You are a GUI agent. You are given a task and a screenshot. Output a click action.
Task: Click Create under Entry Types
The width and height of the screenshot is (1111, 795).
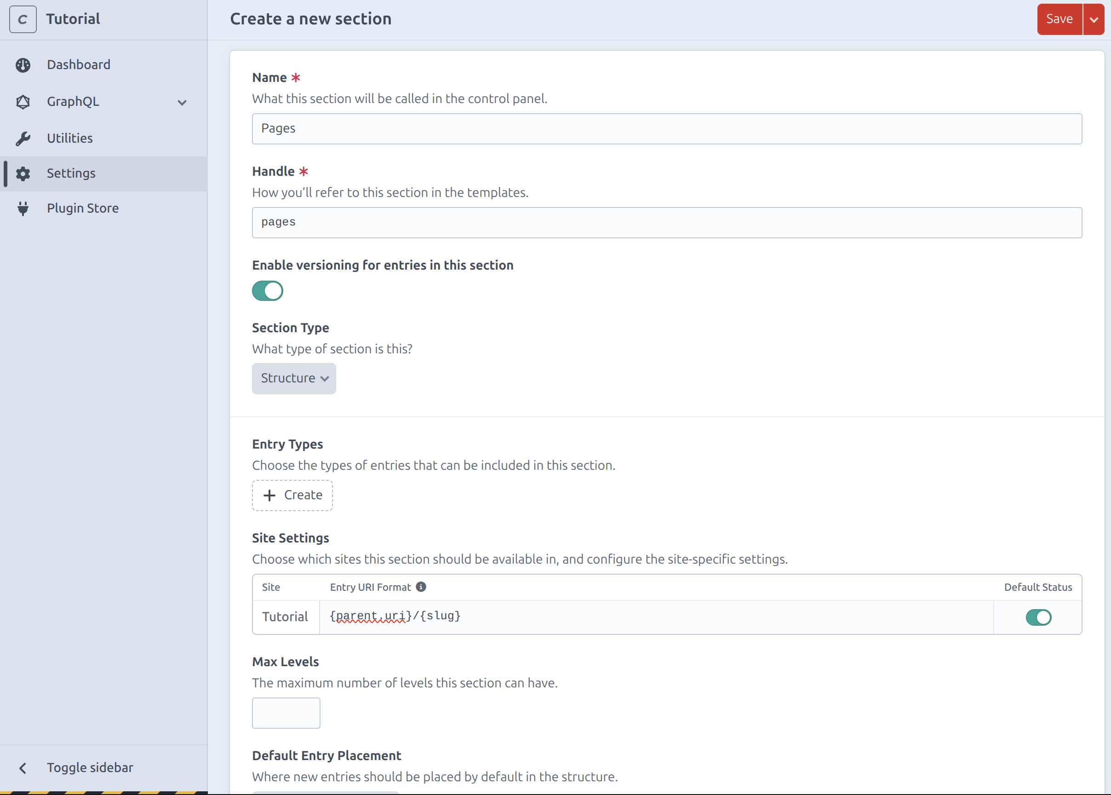292,495
